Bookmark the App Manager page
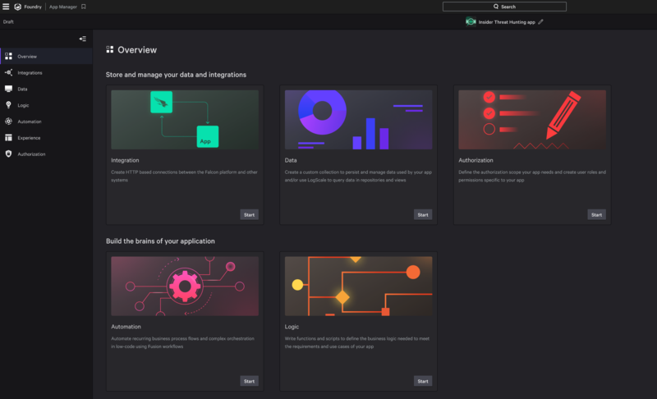The width and height of the screenshot is (657, 399). (x=83, y=7)
